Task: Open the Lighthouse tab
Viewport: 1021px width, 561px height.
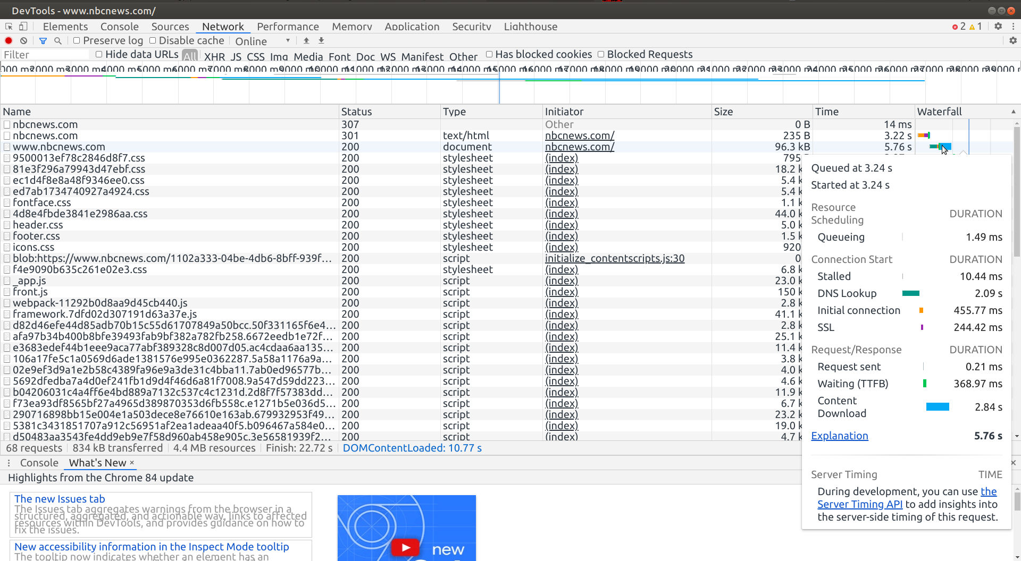Action: 531,27
